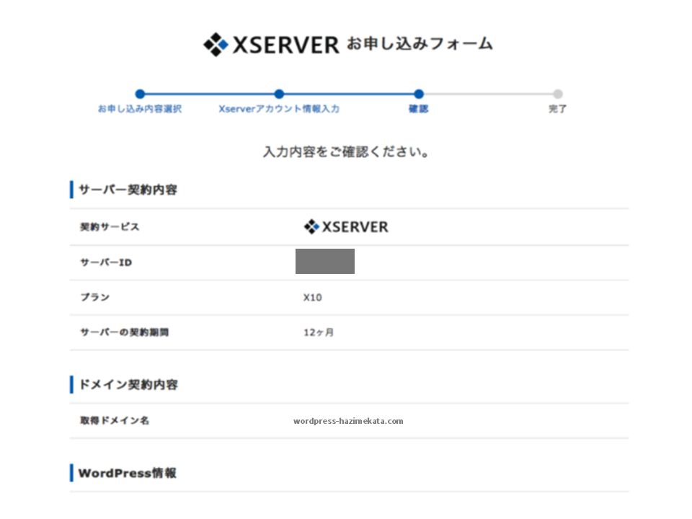Click the プラン row label

point(95,297)
